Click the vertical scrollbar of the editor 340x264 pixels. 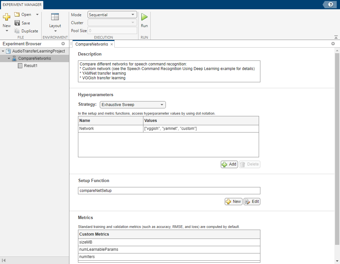click(x=337, y=149)
